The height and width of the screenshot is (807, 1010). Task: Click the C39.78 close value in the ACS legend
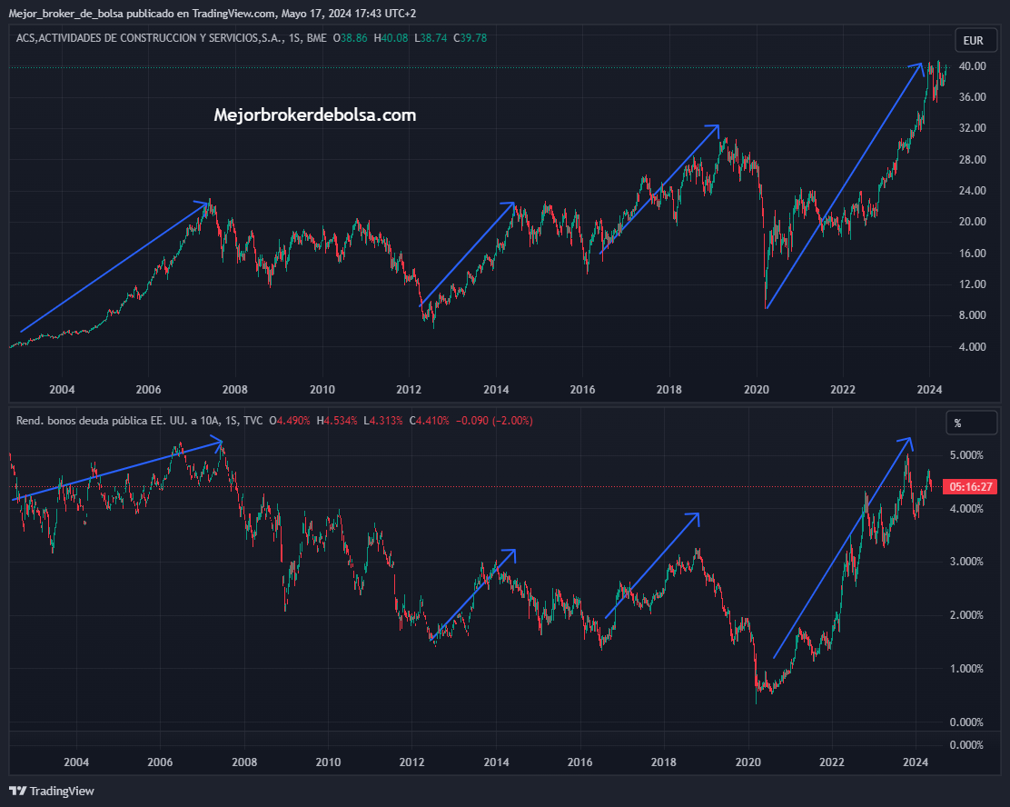point(470,38)
